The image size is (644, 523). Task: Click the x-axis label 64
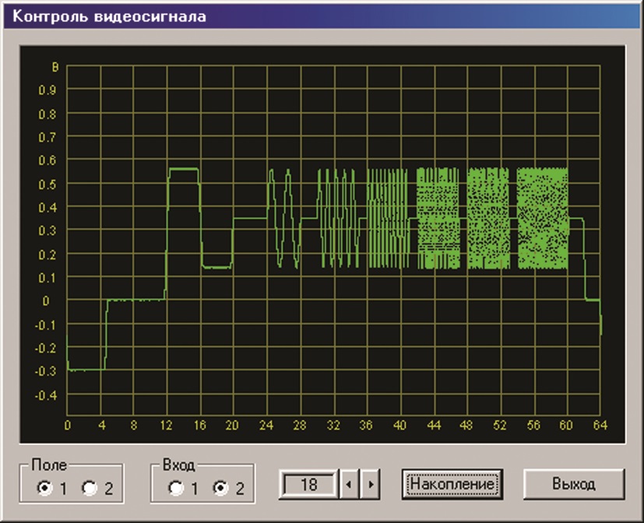[x=600, y=425]
